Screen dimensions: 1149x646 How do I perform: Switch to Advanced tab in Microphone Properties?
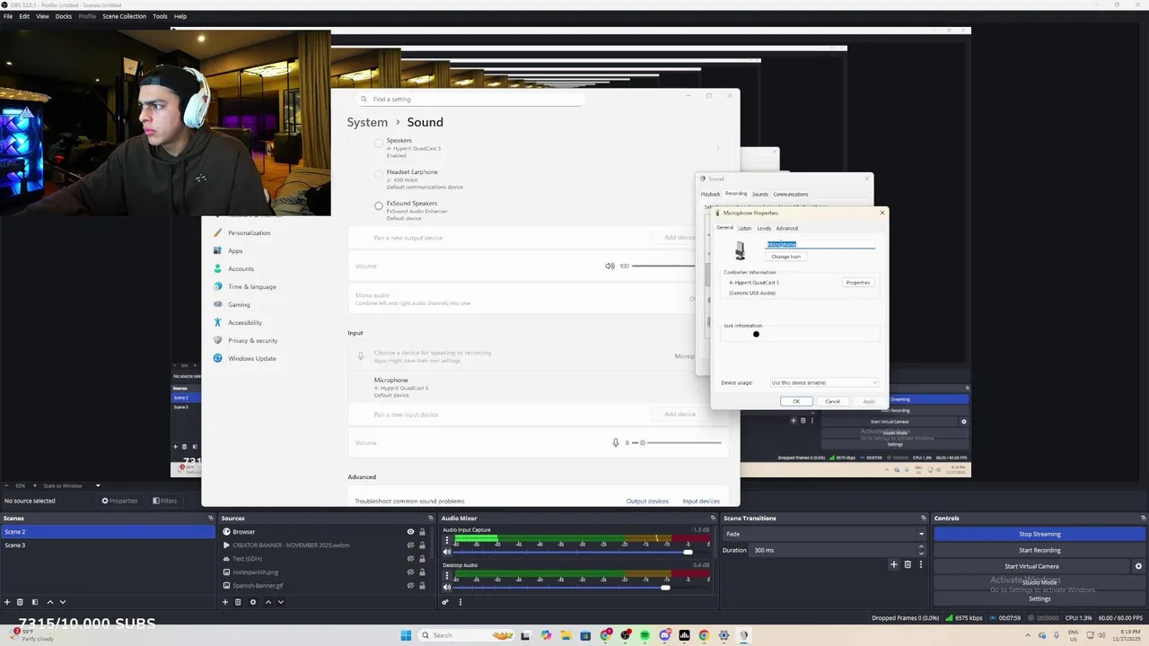click(x=787, y=228)
